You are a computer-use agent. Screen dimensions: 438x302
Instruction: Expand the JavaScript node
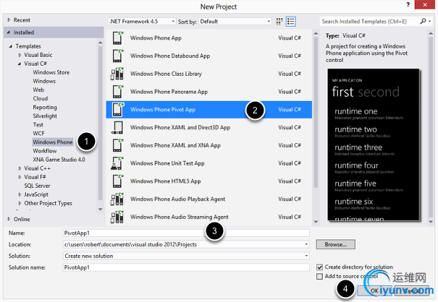20,194
